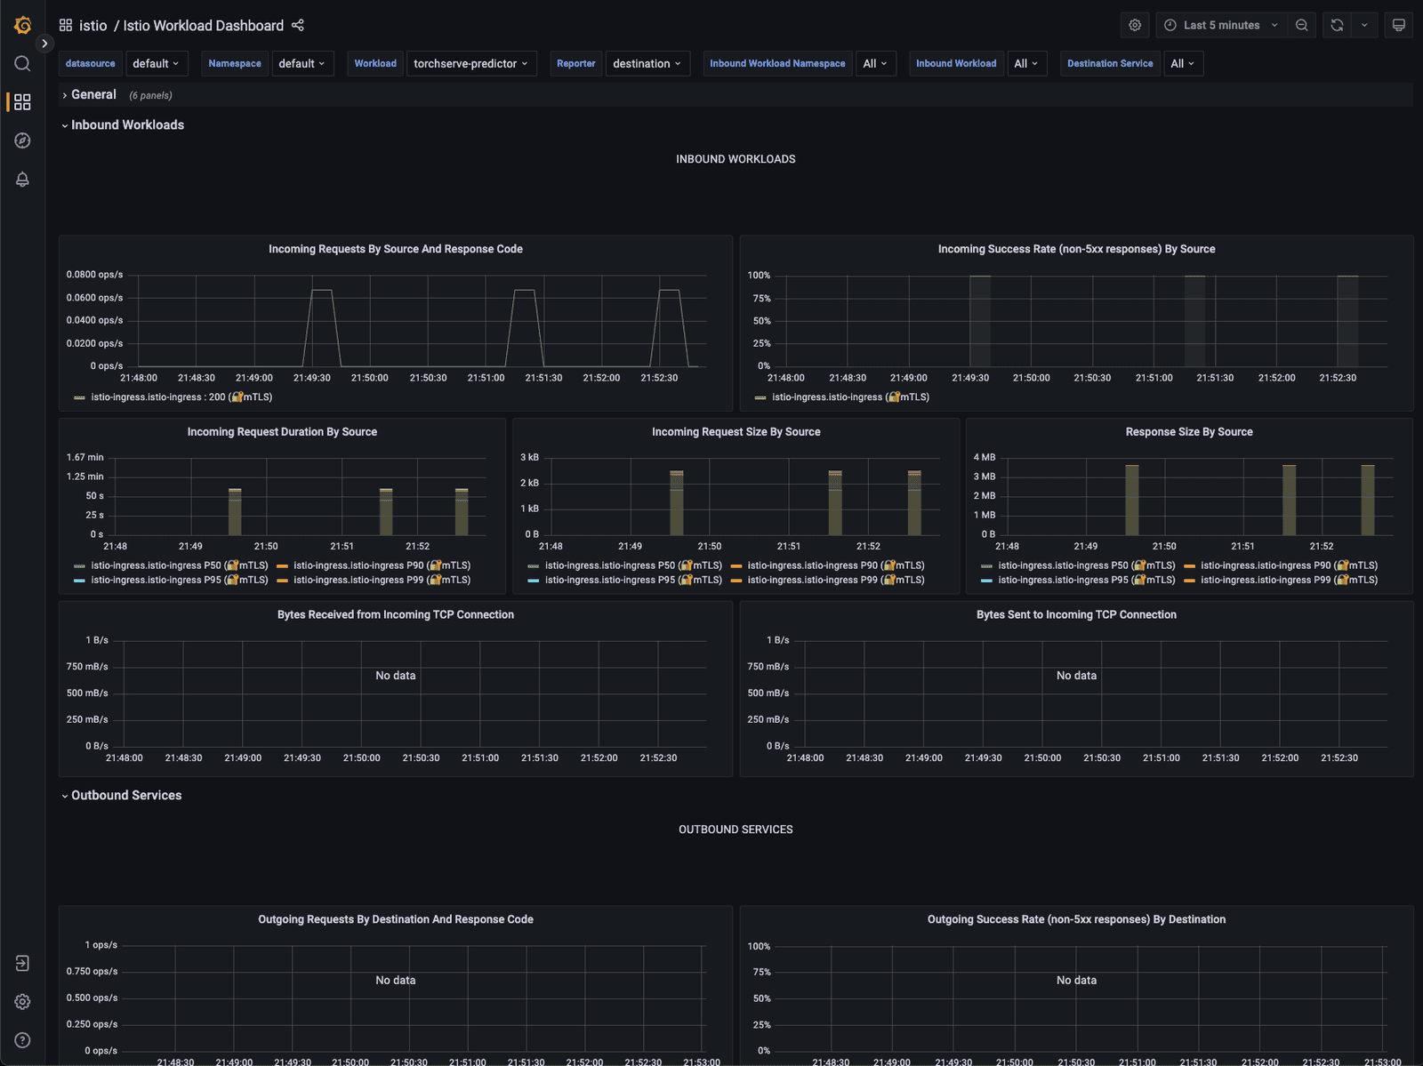Open the refresh interval dropdown arrow
This screenshot has width=1423, height=1066.
[x=1364, y=25]
